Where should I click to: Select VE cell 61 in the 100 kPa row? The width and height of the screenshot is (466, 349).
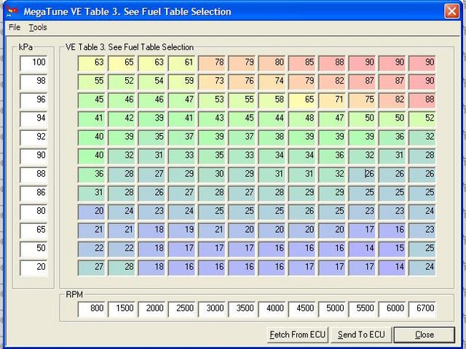click(x=181, y=63)
